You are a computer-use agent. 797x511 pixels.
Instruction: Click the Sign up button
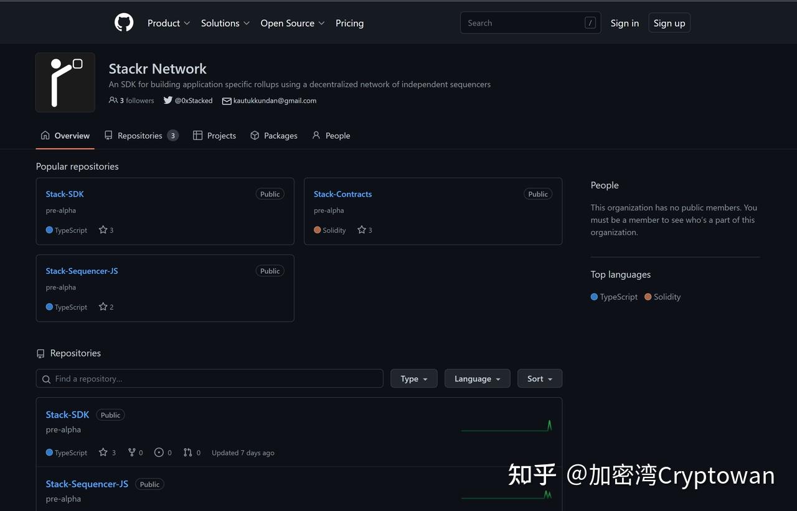pos(669,23)
